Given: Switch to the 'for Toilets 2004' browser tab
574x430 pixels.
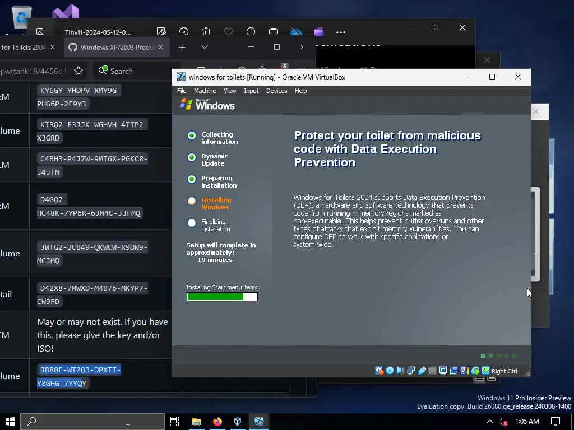Looking at the screenshot, I should click(x=24, y=47).
